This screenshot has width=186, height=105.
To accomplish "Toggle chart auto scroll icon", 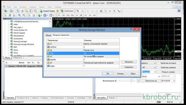I will coord(29,15).
